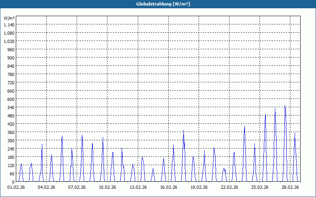Click the W/m² axis unit label
Image resolution: width=316 pixels, height=197 pixels.
click(9, 18)
